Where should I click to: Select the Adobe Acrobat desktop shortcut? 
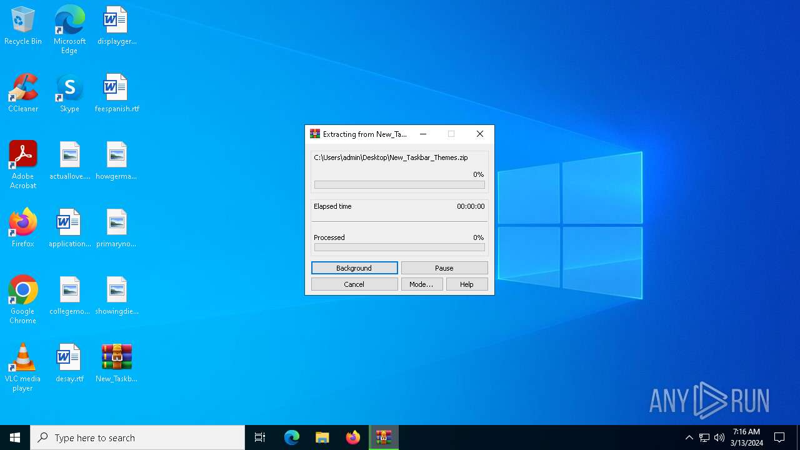(23, 165)
